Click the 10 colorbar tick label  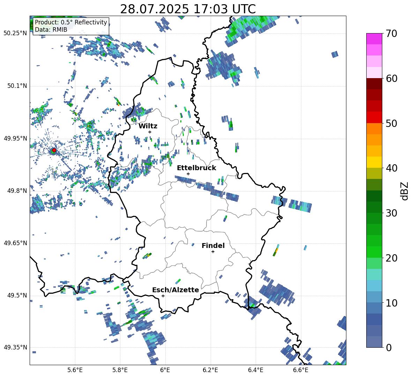tap(391, 303)
